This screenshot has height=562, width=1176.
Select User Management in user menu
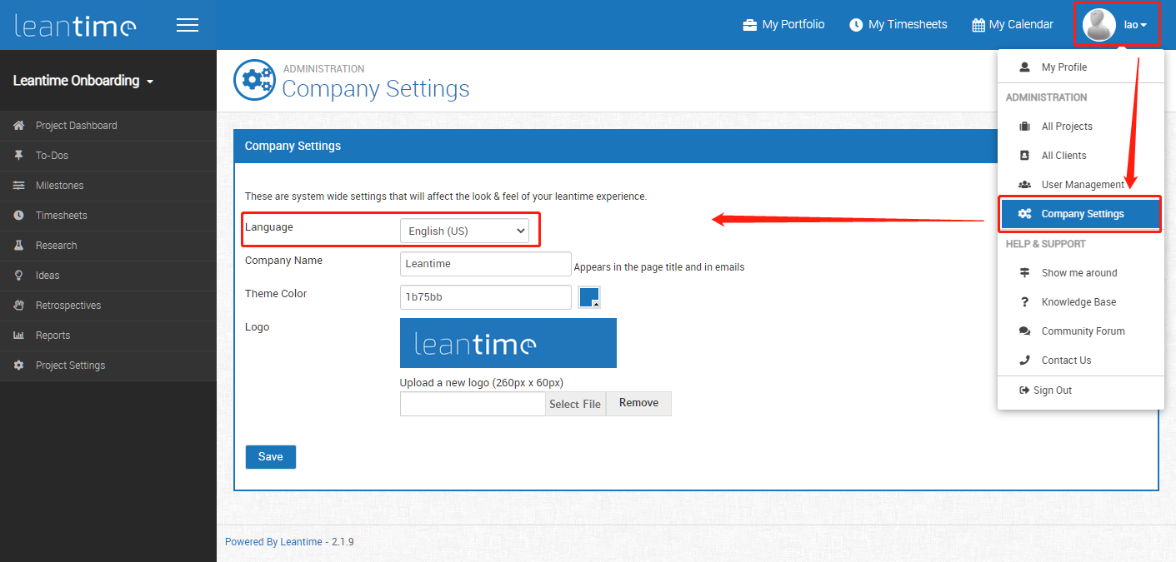pos(1081,185)
